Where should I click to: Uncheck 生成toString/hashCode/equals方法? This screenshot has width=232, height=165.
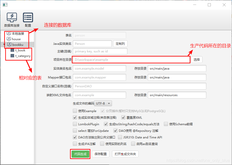point(106,124)
